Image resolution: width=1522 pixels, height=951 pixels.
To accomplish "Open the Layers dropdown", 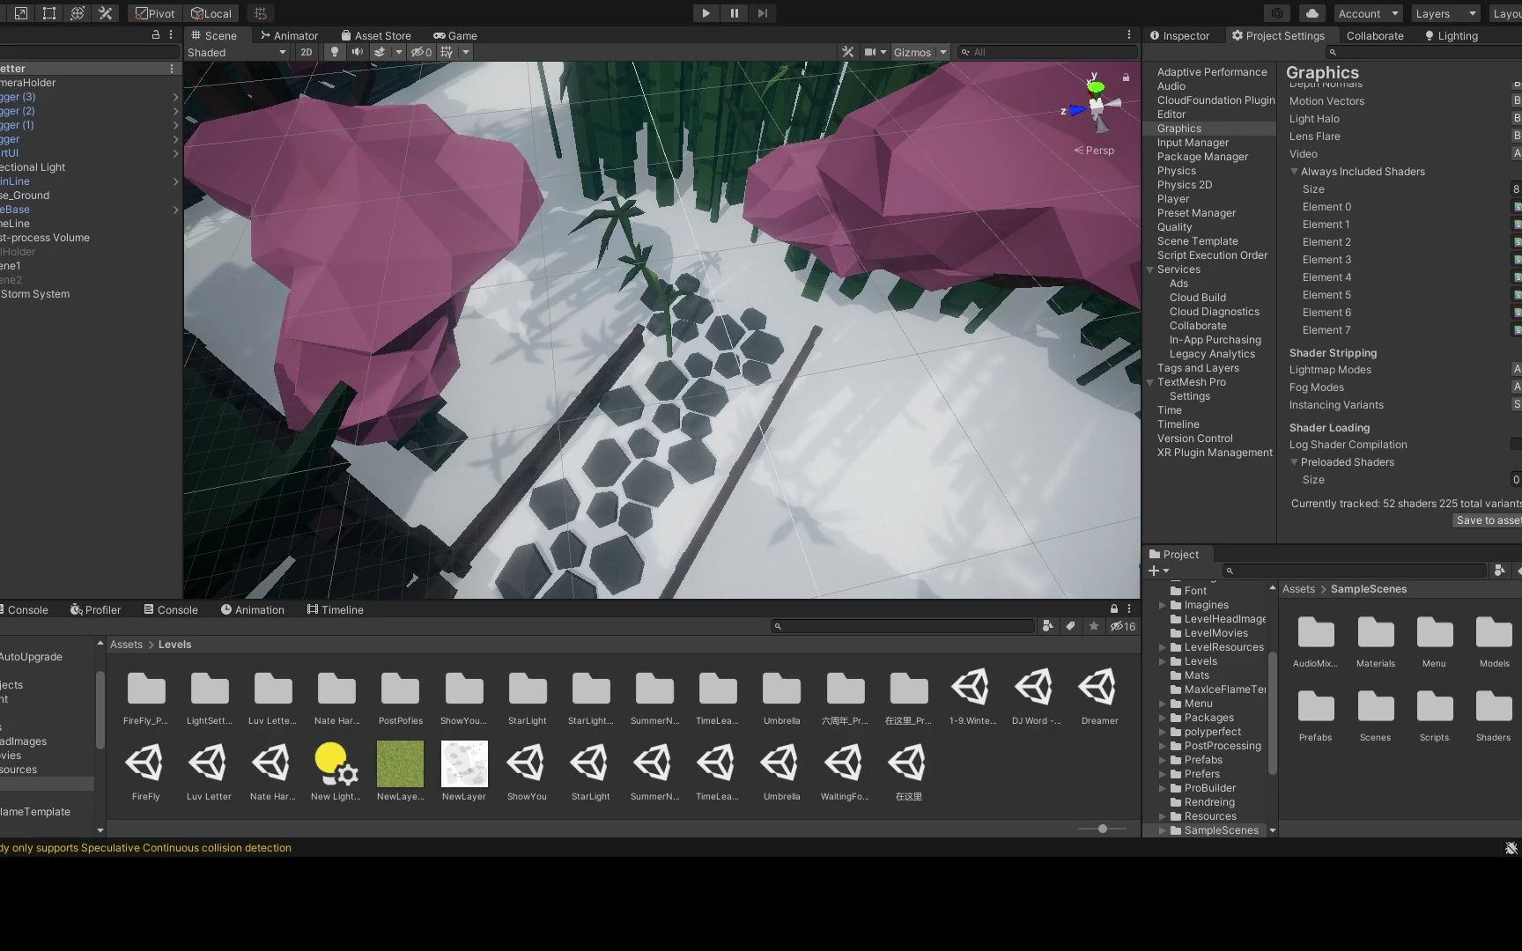I will (1445, 13).
